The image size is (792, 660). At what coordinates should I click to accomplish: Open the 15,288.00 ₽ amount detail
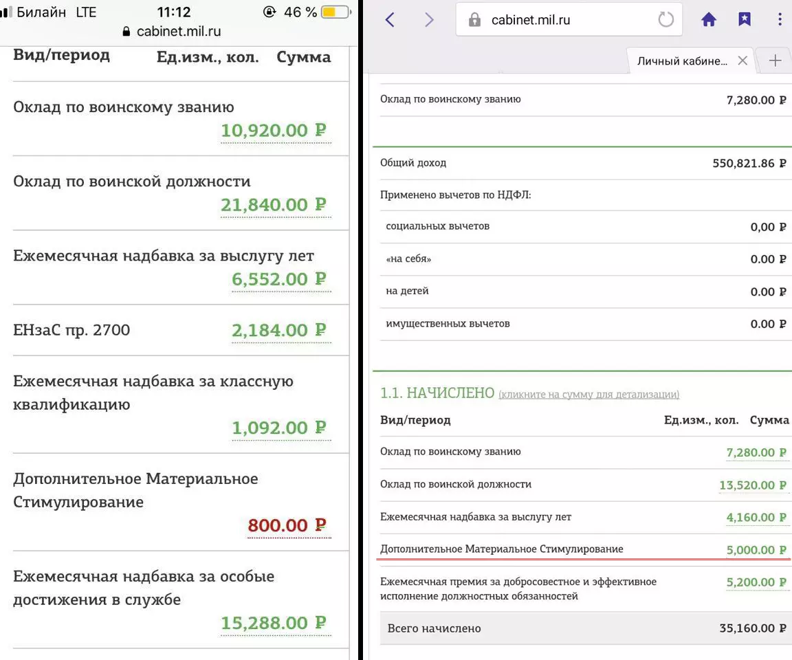274,624
